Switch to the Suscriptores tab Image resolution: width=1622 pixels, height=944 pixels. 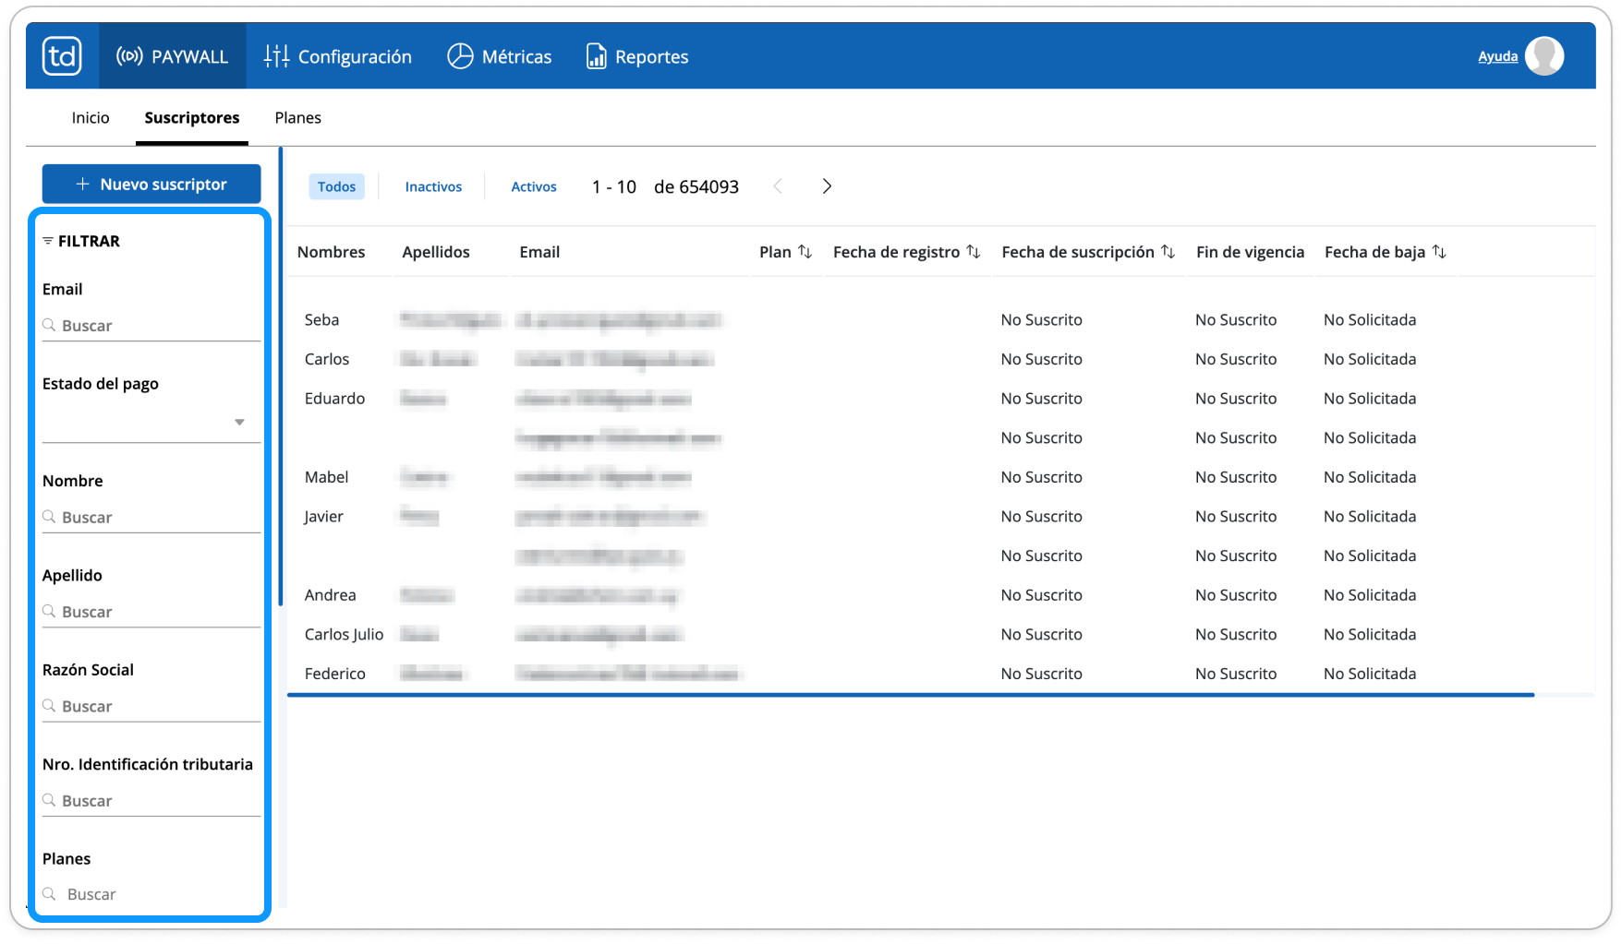pyautogui.click(x=192, y=117)
